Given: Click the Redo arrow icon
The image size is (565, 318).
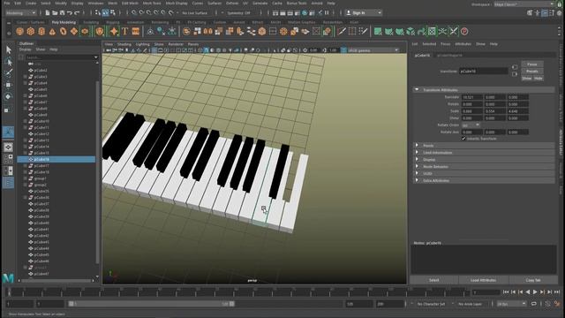Looking at the screenshot, I should (77, 13).
